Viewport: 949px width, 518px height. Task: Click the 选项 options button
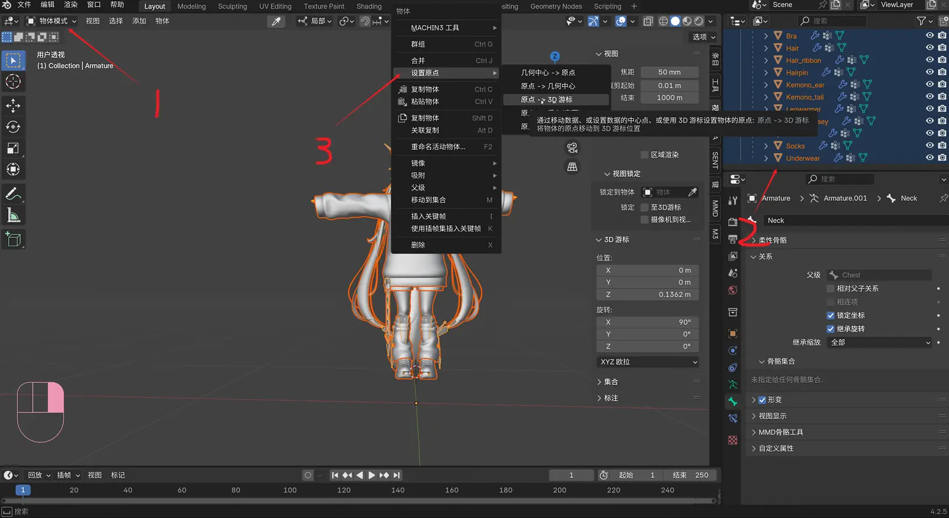[x=703, y=37]
